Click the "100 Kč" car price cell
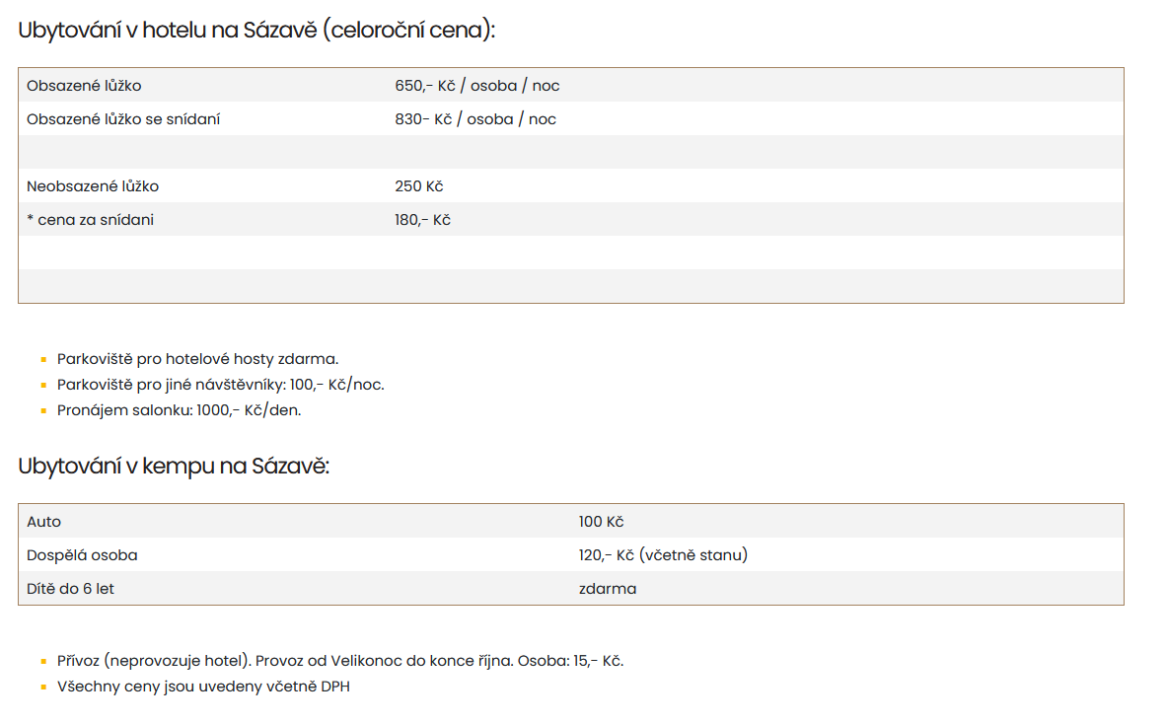1166x724 pixels. [x=601, y=522]
